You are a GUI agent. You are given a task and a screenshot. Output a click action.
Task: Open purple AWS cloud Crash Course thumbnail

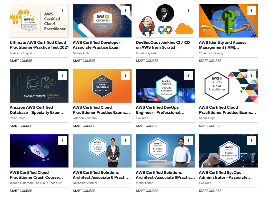click(39, 151)
